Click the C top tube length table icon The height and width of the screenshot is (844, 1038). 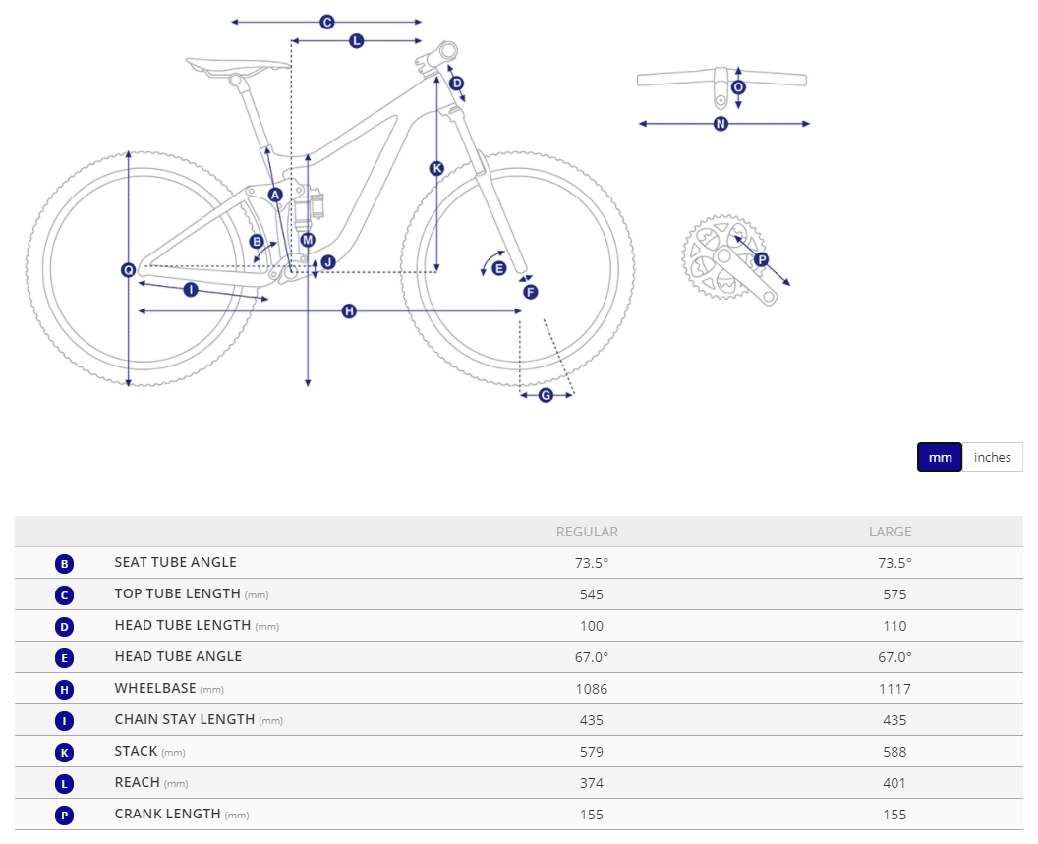[x=65, y=595]
